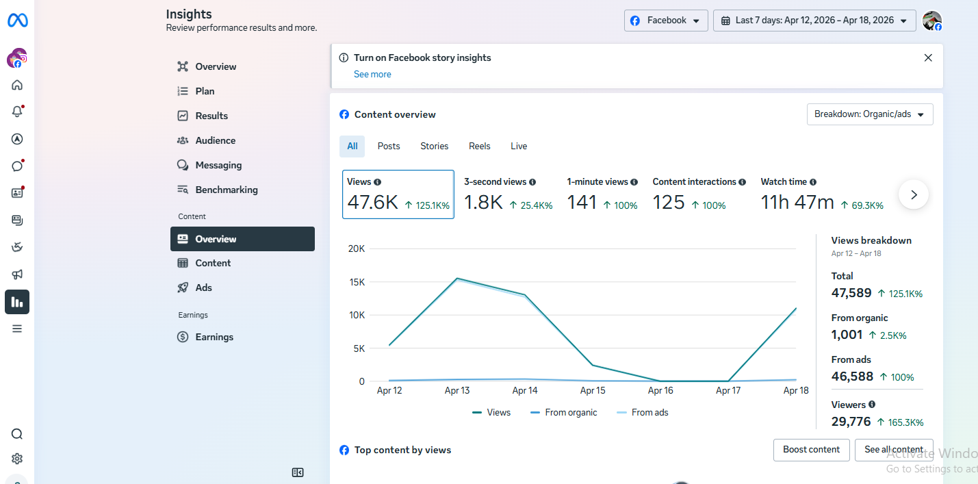
Task: Click the info icon next to Views
Action: (x=377, y=182)
